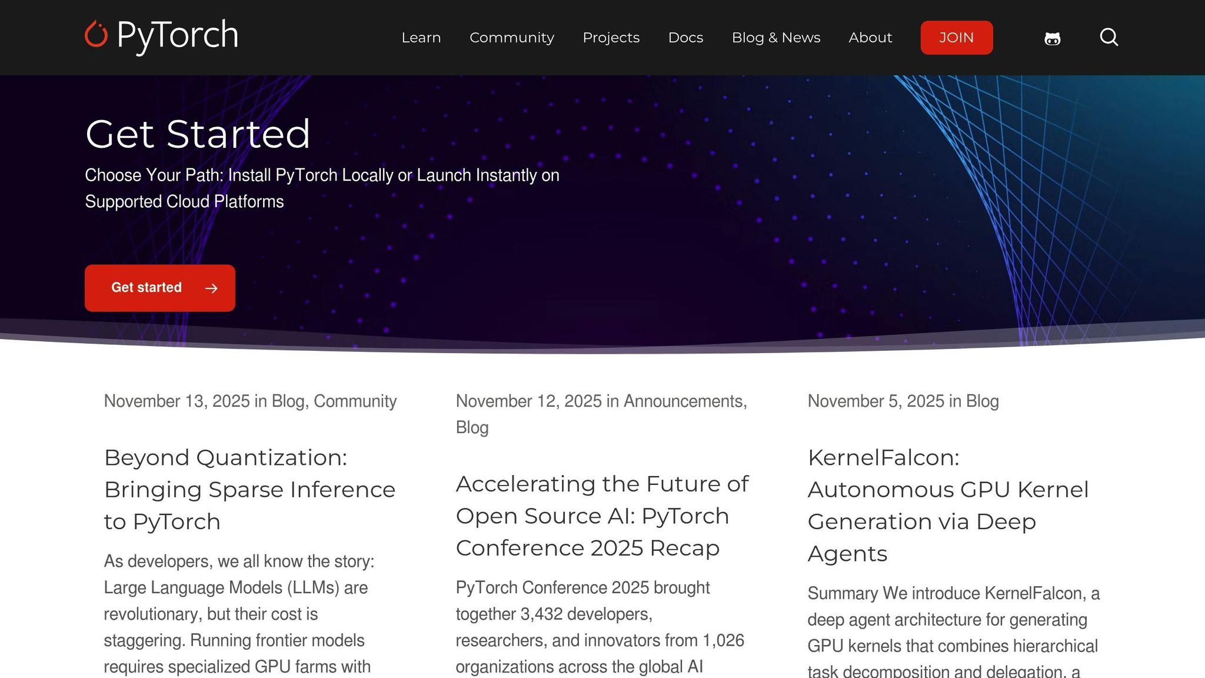This screenshot has width=1205, height=678.
Task: Click the red JOIN button
Action: pos(956,38)
